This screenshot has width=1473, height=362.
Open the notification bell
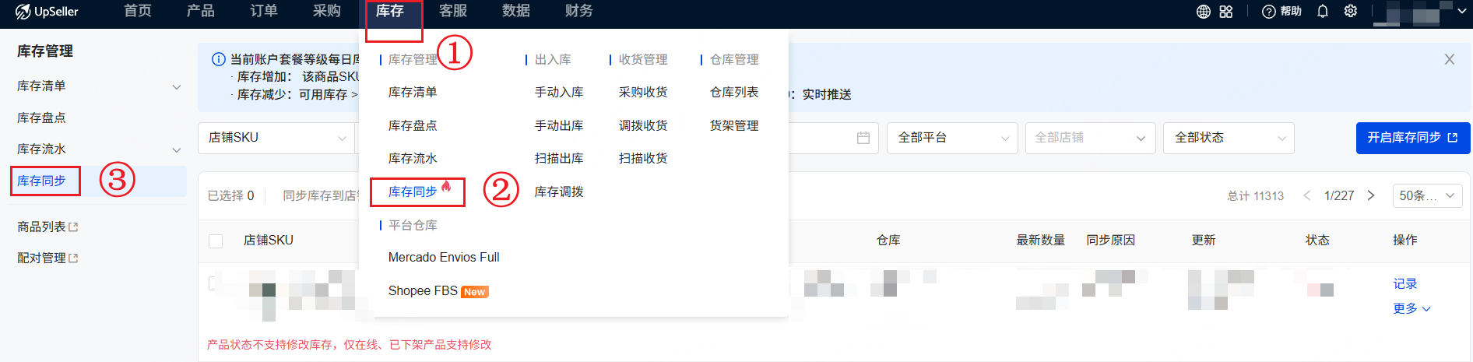[1323, 12]
